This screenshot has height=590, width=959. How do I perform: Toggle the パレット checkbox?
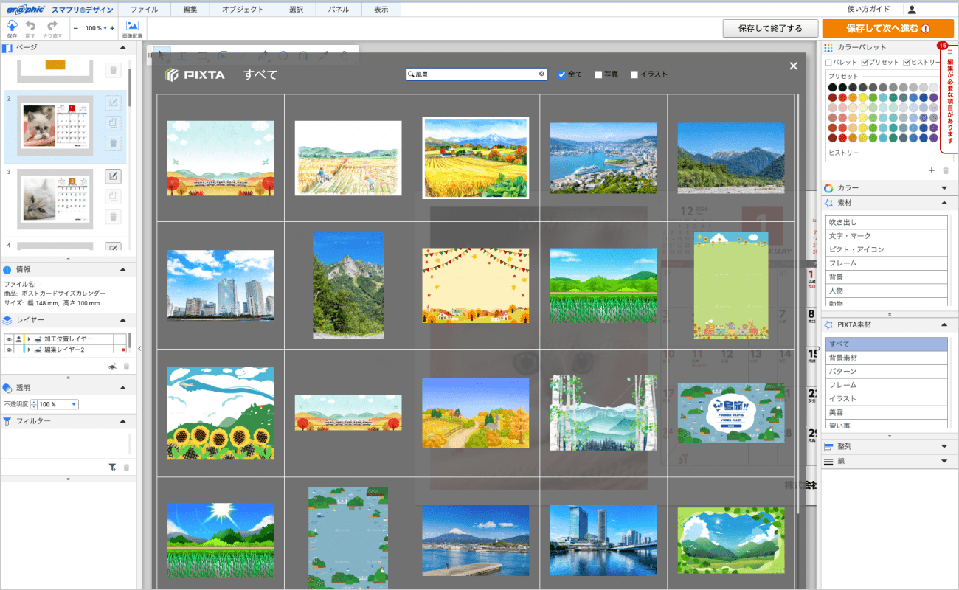click(828, 63)
